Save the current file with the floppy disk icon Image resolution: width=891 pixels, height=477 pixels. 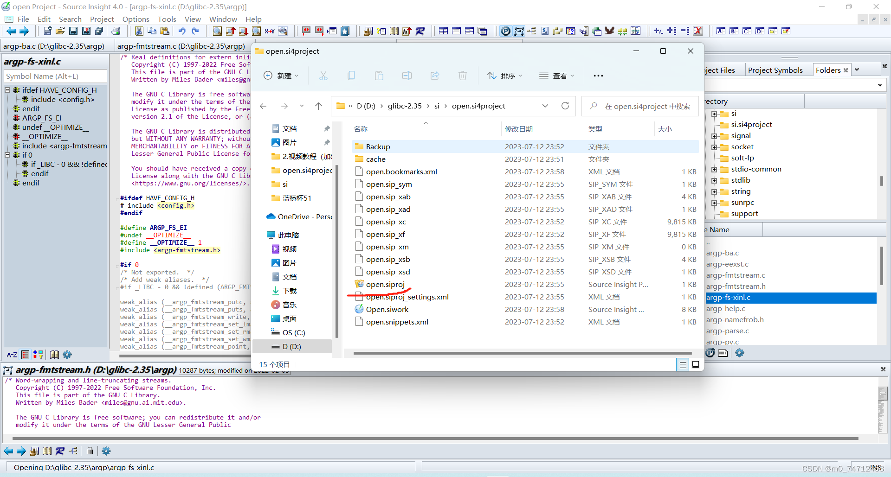(73, 31)
